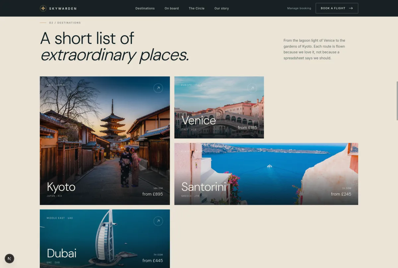This screenshot has height=268, width=398.
Task: Open the arrow icon on Dubai card
Action: click(x=158, y=221)
